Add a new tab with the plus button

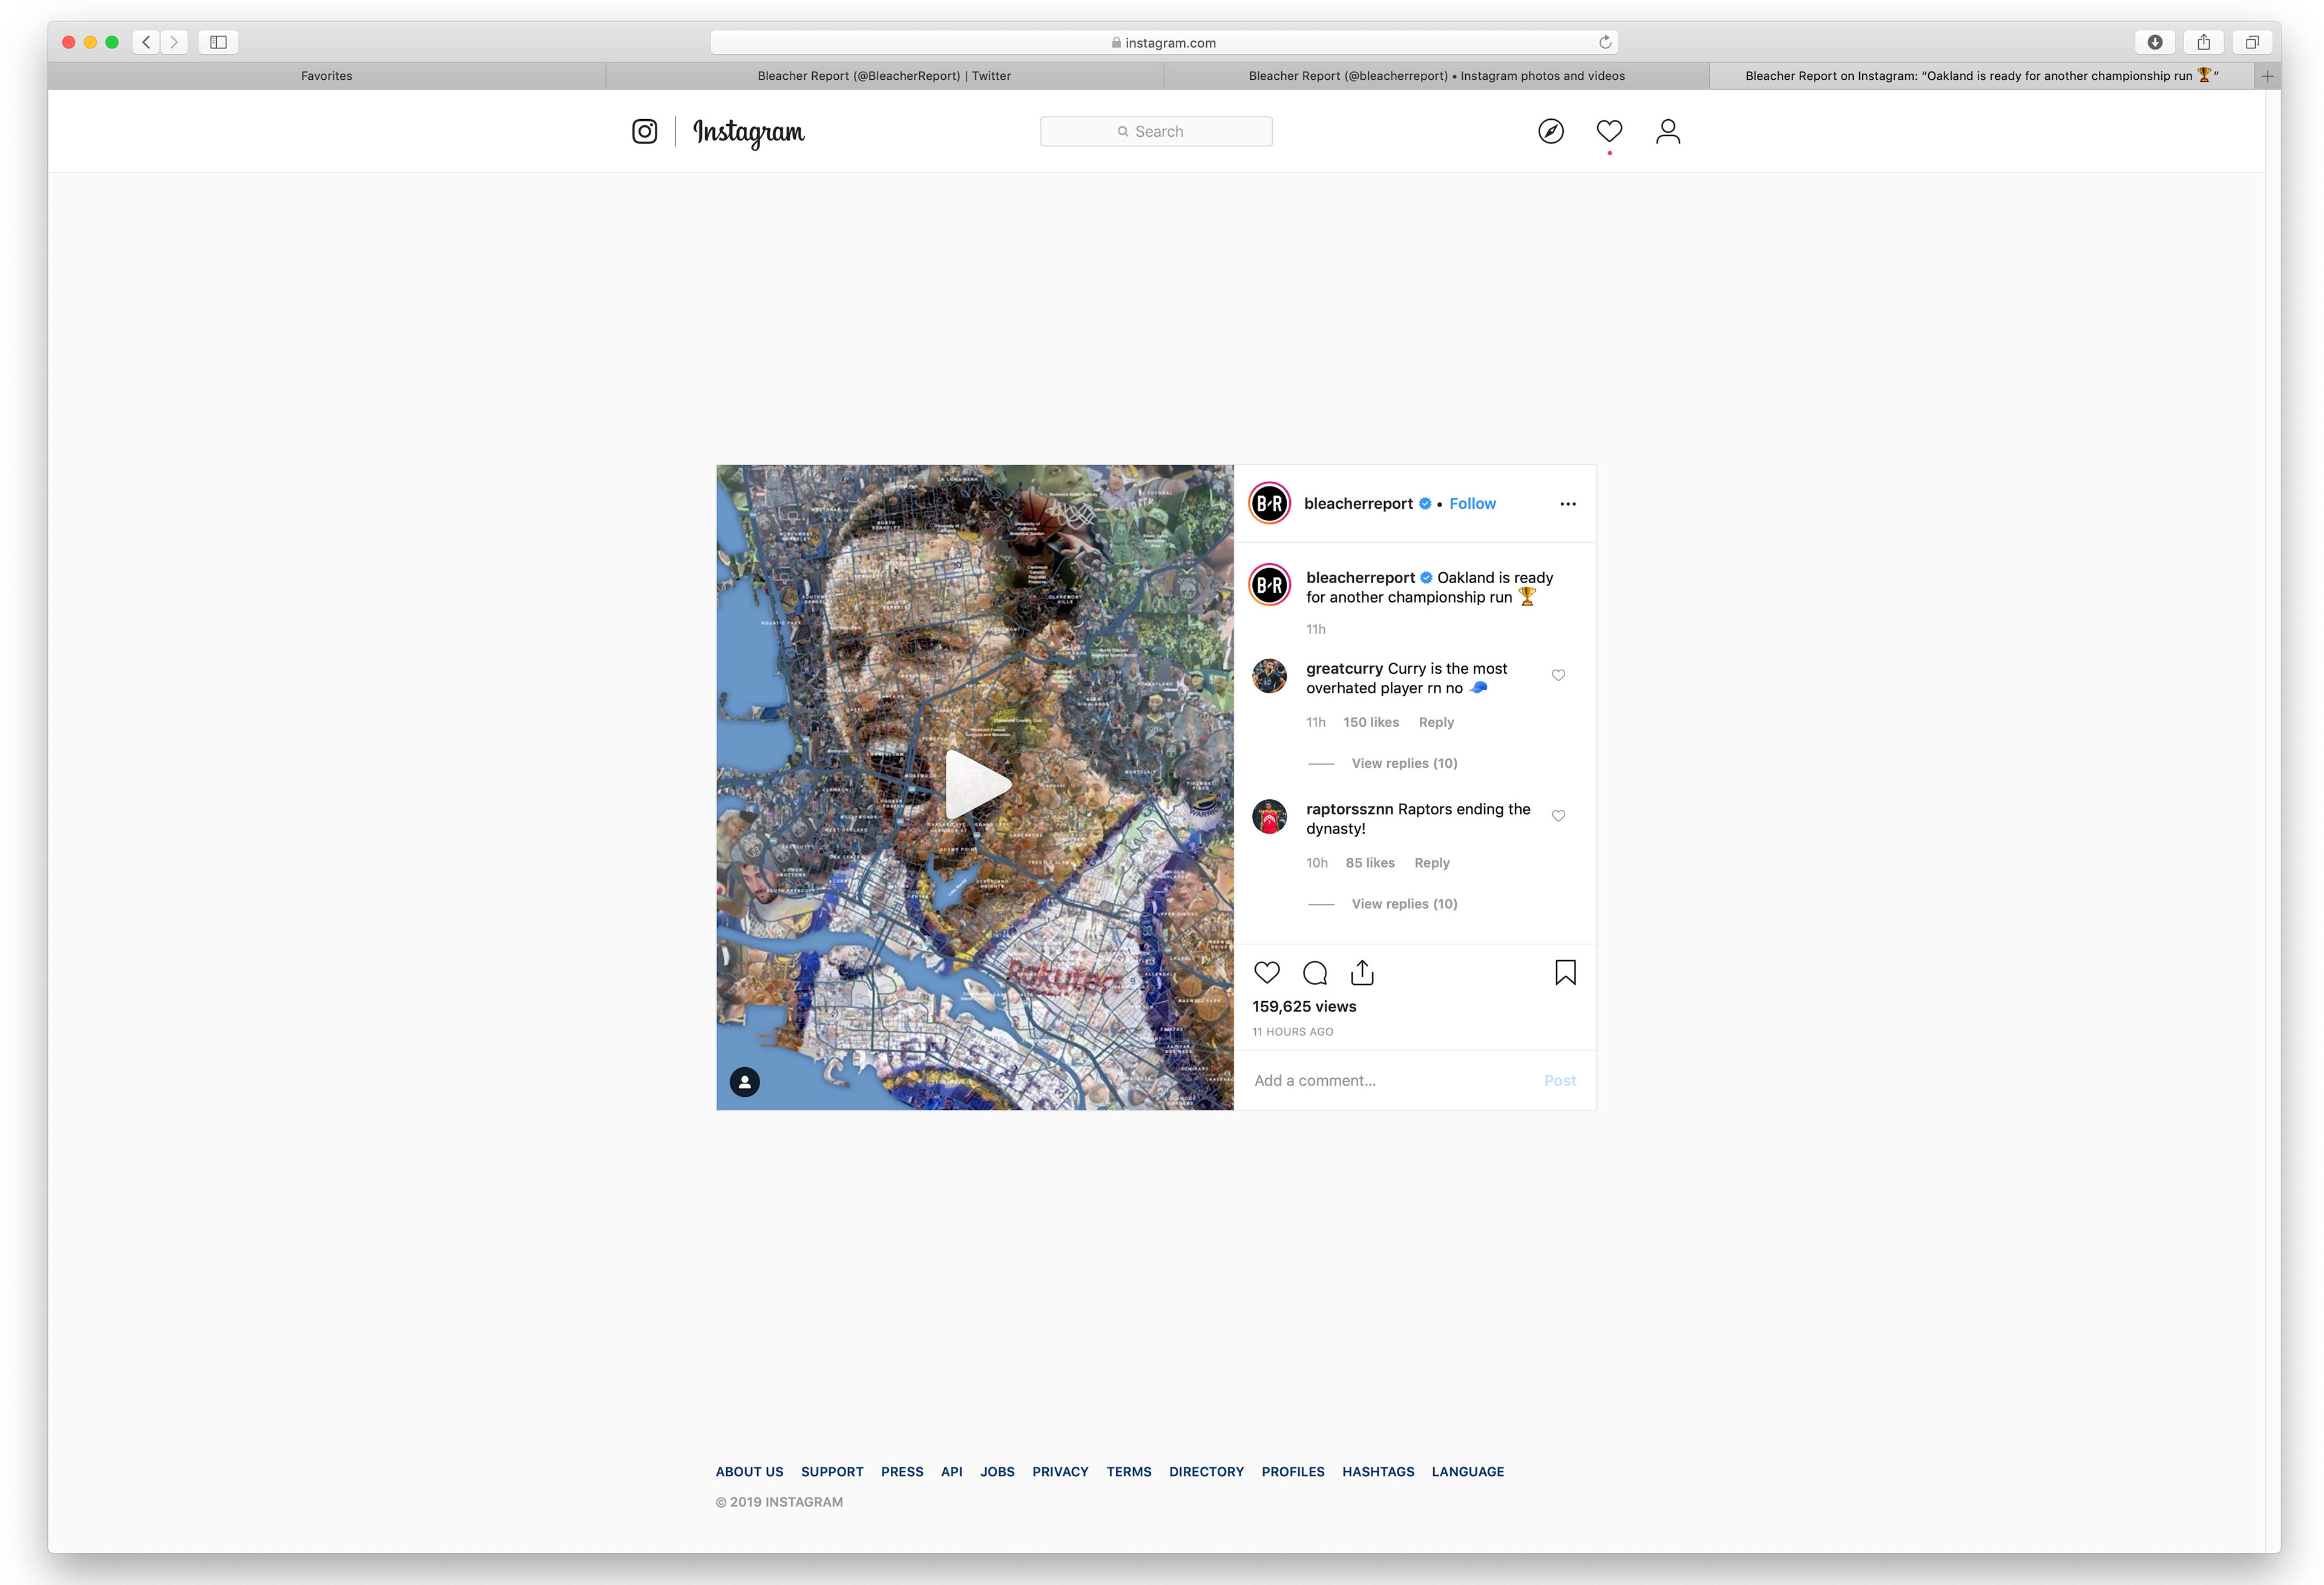click(x=2268, y=76)
